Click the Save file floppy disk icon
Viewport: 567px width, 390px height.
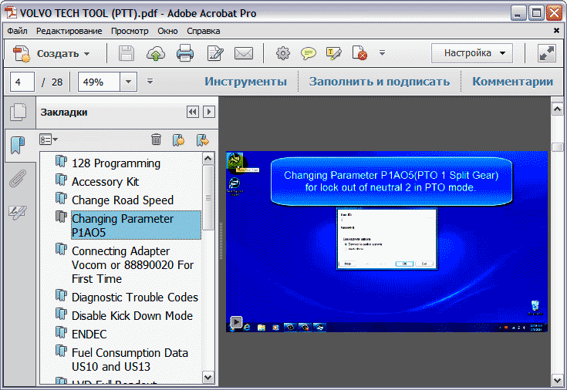pyautogui.click(x=127, y=53)
